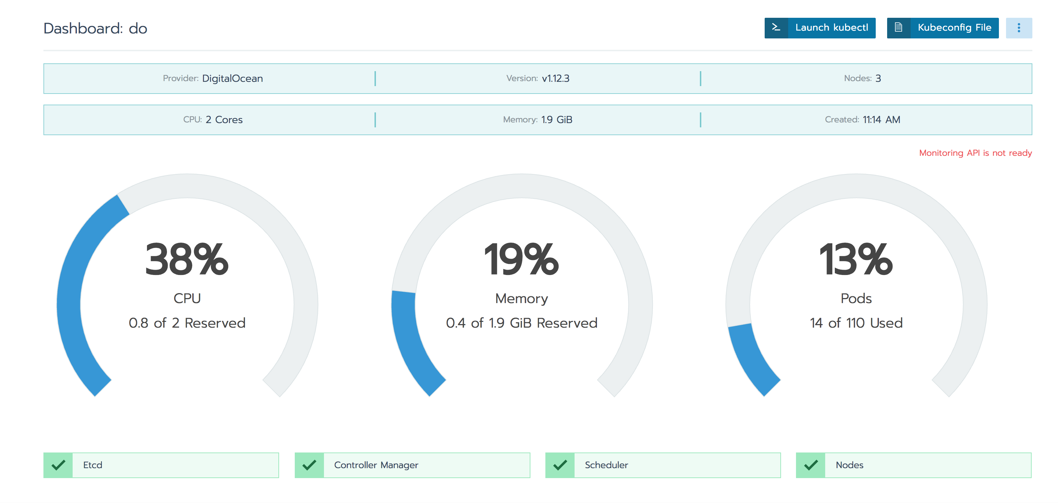Click the Nodes checkmark icon

[811, 465]
